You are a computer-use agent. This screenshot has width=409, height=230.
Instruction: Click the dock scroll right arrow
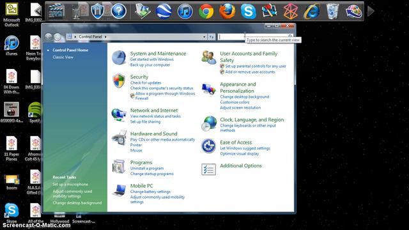371,11
